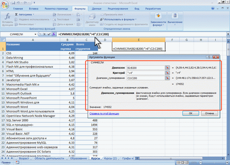Image resolution: width=230 pixels, height=165 pixels.
Task: Open the Вид ribbon tab
Action: [x=137, y=9]
